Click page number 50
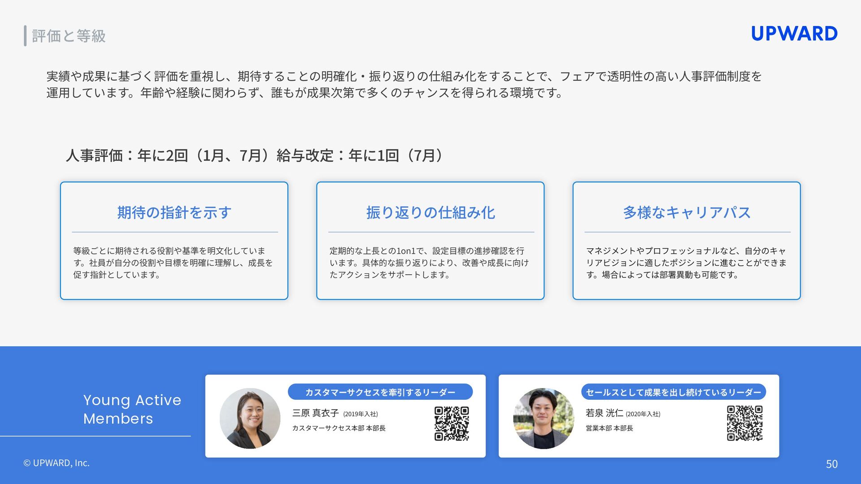The height and width of the screenshot is (484, 861). click(831, 464)
